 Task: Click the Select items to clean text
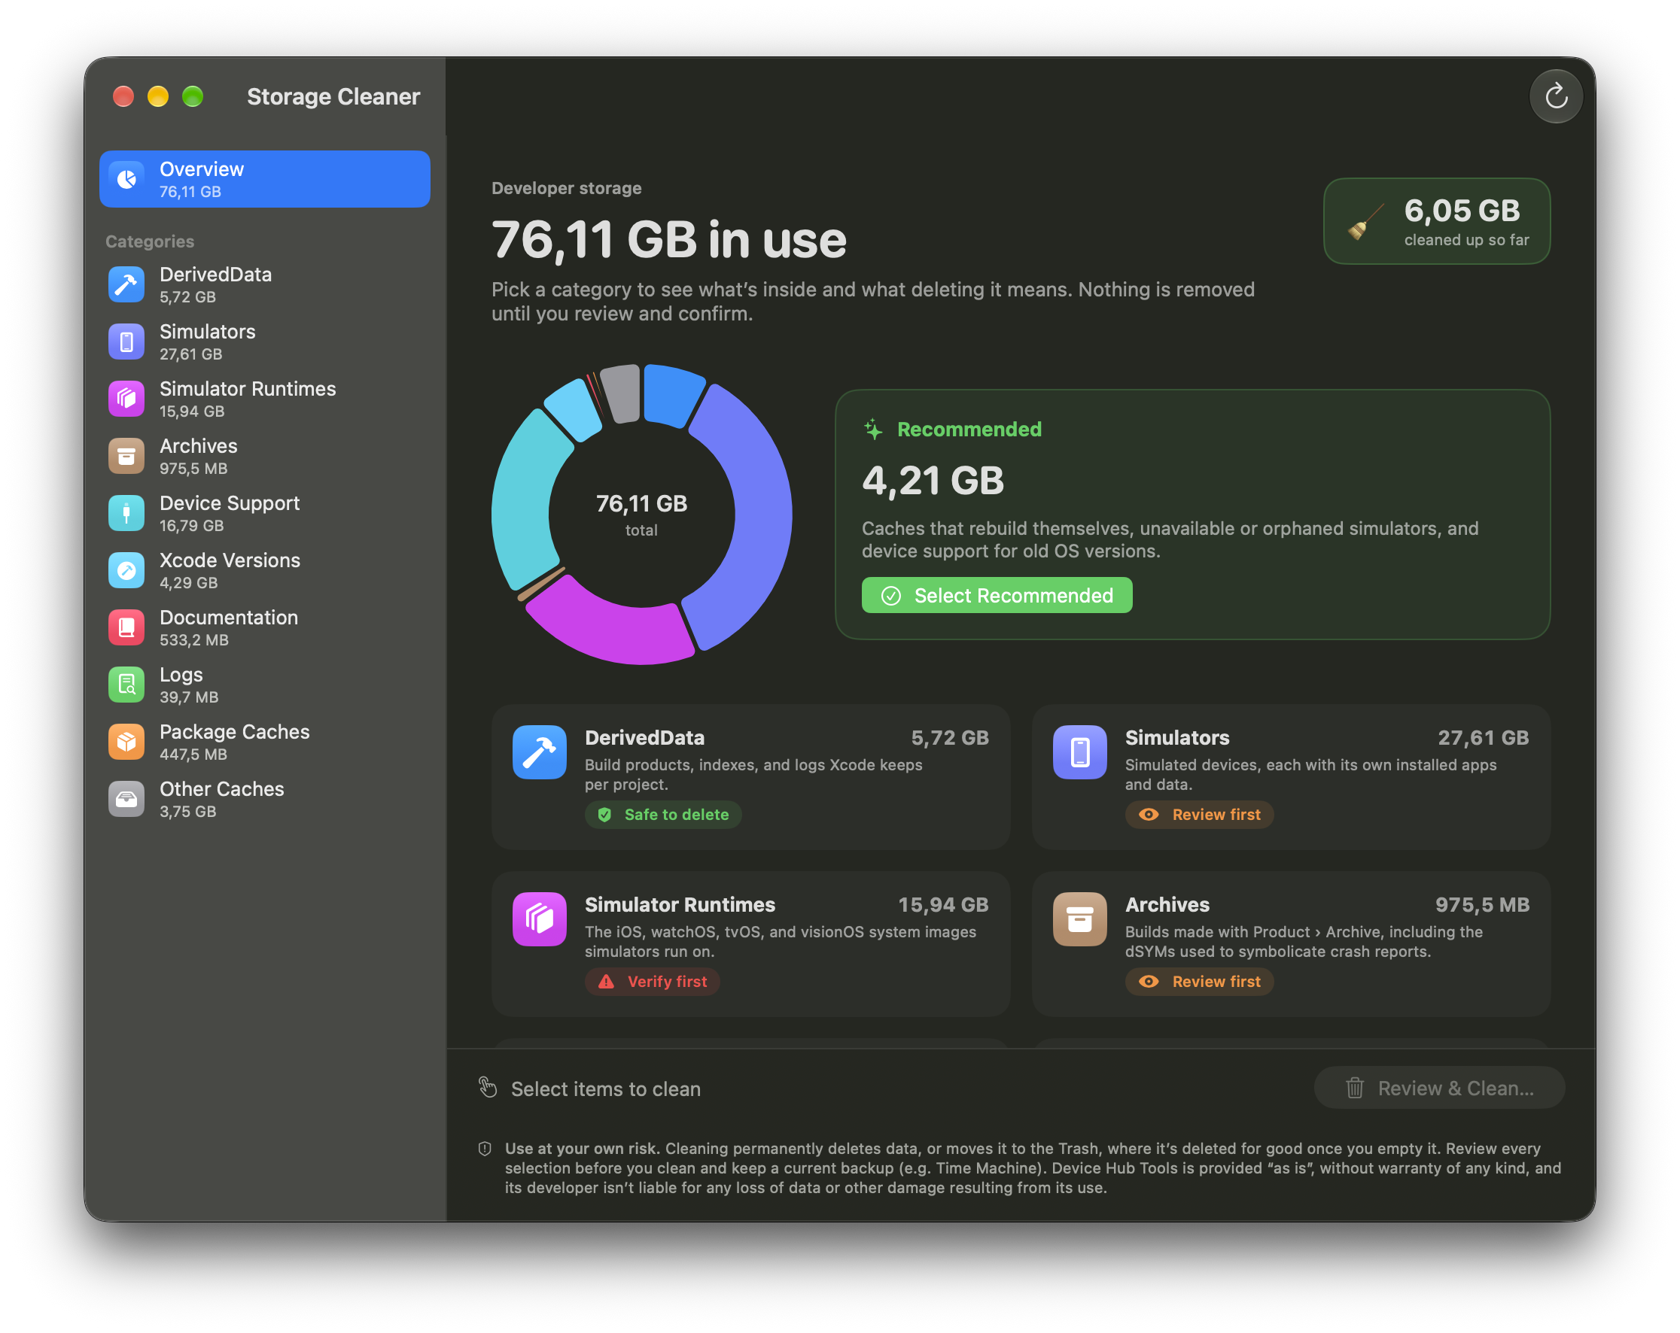(x=605, y=1089)
